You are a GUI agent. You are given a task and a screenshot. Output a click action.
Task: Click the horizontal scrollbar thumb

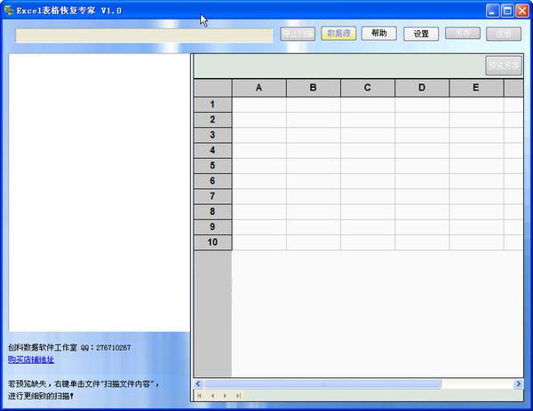point(322,383)
